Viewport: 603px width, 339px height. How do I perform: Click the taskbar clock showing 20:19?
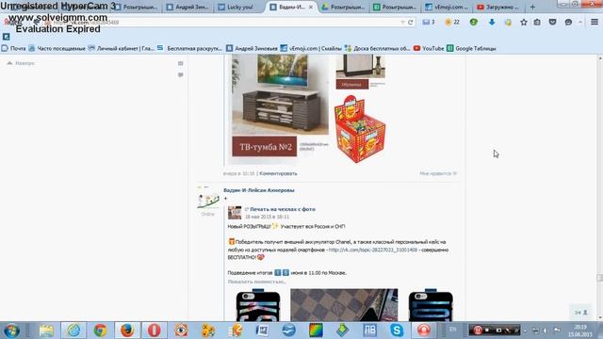pos(580,331)
